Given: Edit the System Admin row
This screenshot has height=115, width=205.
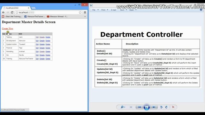Looking at the screenshot, I should (37, 44).
